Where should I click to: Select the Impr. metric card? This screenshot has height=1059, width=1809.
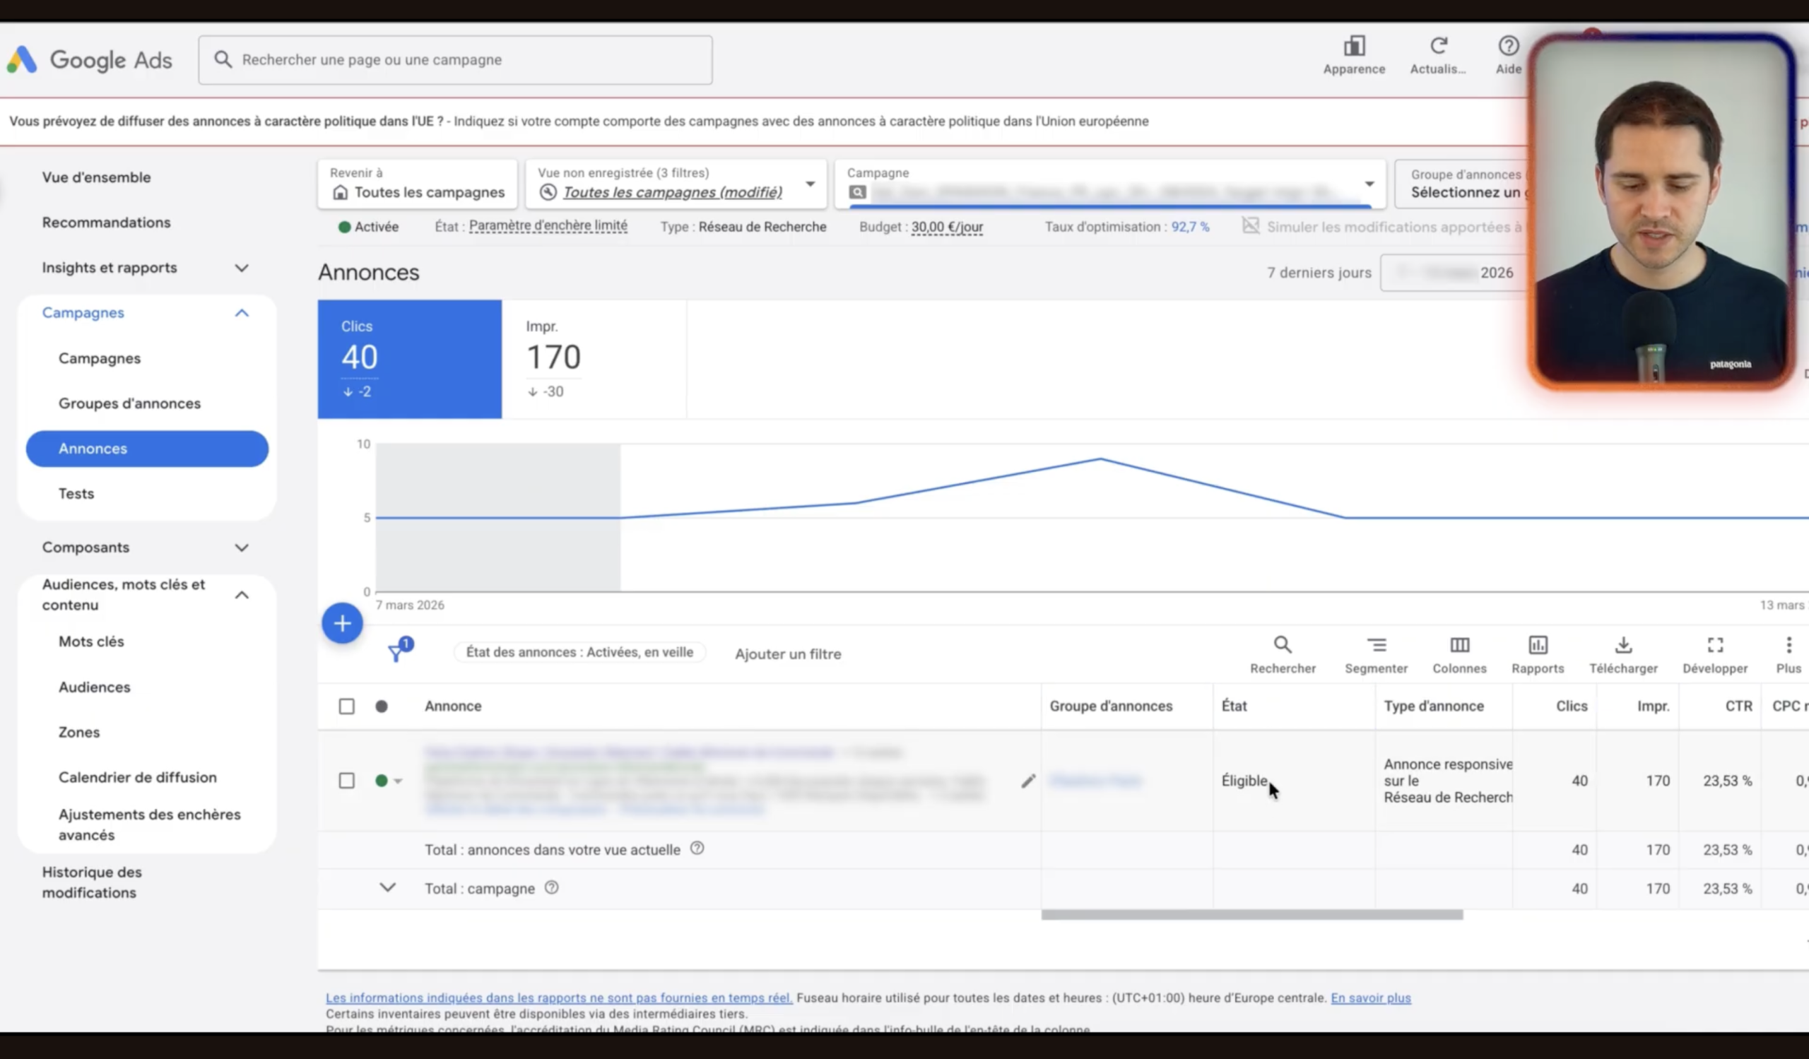click(594, 360)
